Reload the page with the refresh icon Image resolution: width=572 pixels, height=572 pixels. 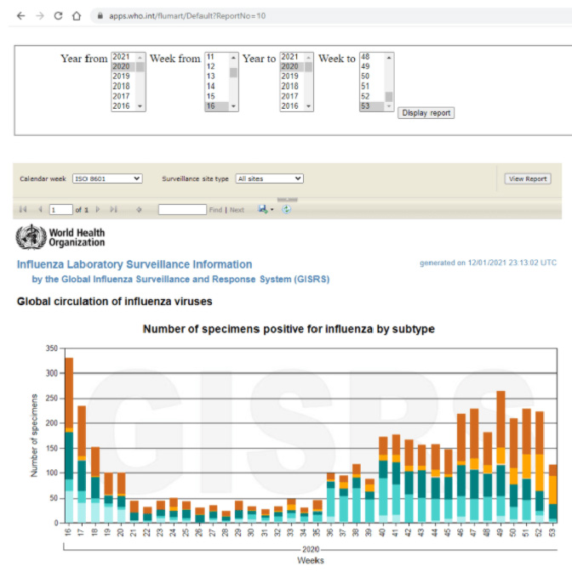(x=58, y=16)
